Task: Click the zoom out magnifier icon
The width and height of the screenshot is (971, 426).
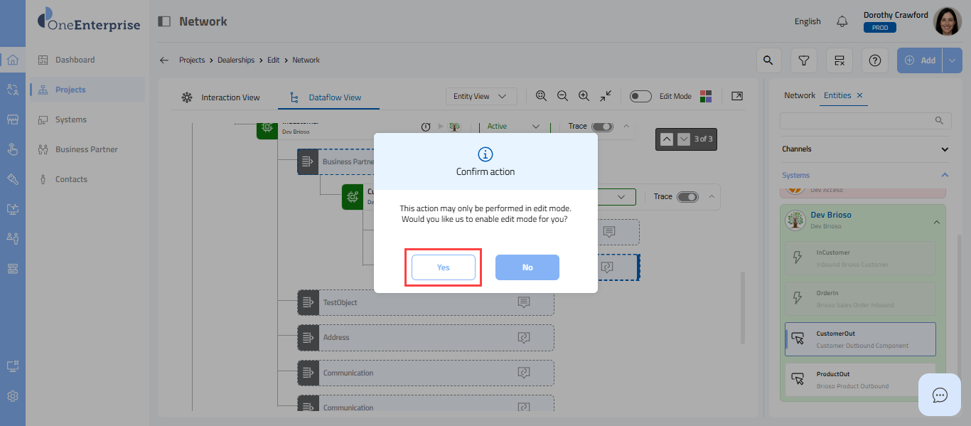Action: point(562,96)
